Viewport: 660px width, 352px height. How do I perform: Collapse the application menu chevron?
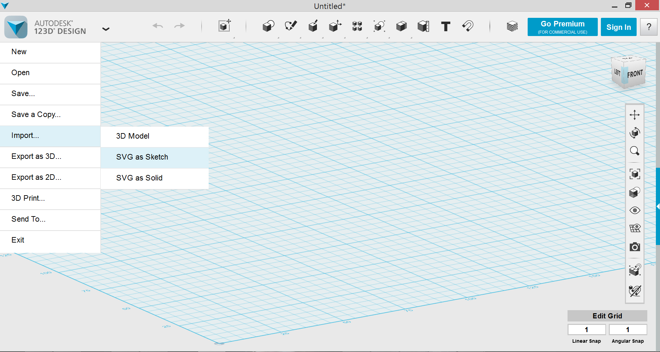[106, 29]
